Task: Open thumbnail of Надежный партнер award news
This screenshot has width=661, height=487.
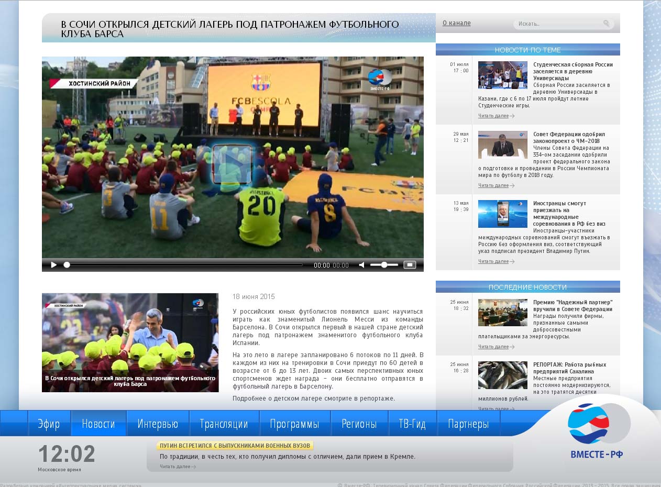Action: [503, 313]
